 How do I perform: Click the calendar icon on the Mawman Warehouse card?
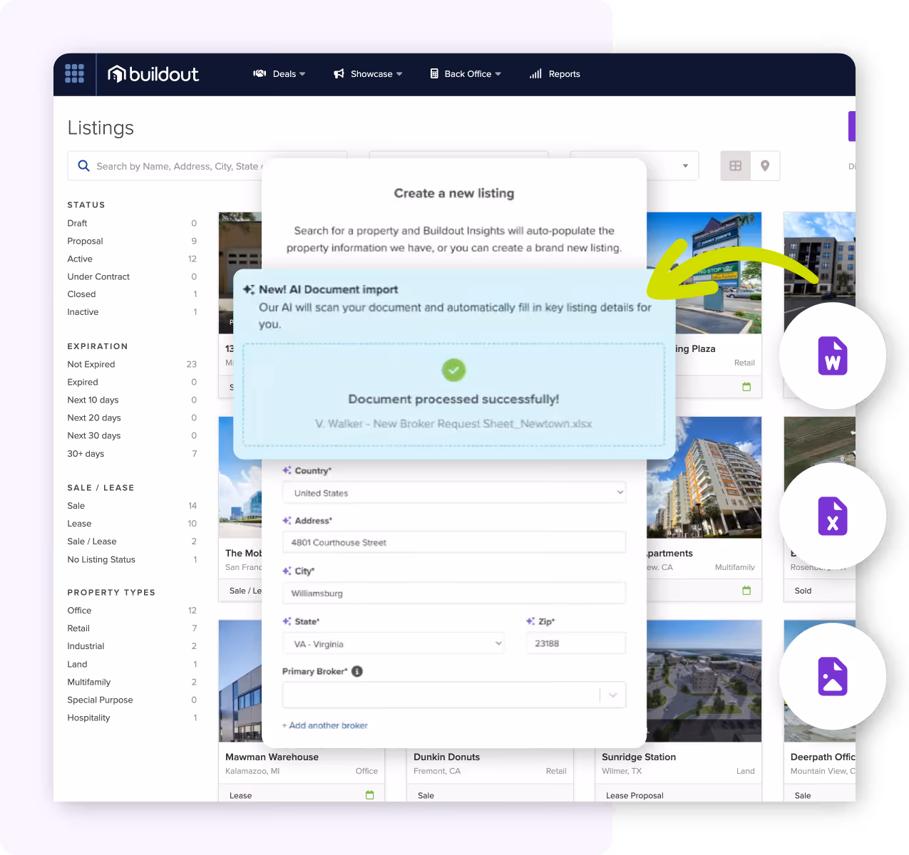click(369, 794)
